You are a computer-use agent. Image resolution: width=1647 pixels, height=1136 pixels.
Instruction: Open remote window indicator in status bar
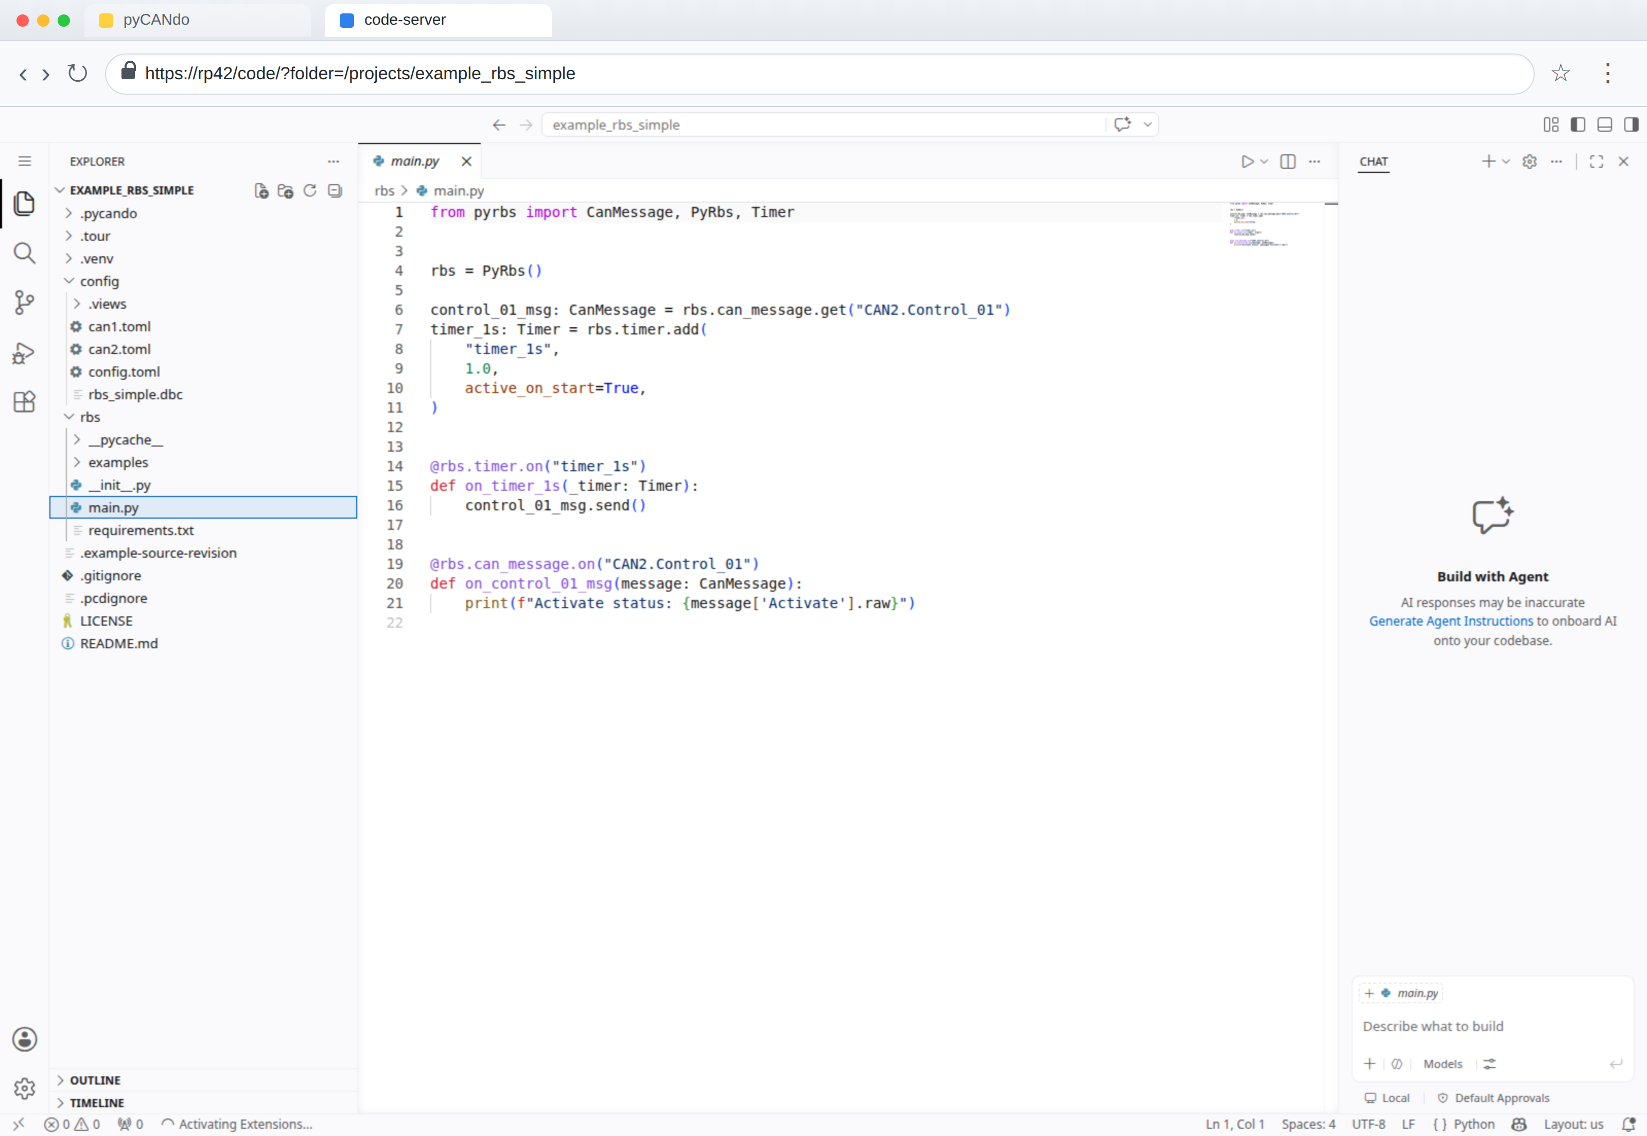point(19,1124)
